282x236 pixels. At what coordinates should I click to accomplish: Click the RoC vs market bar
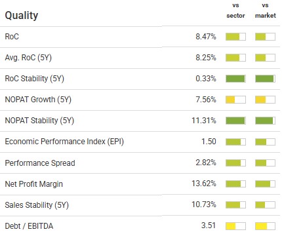tap(265, 37)
